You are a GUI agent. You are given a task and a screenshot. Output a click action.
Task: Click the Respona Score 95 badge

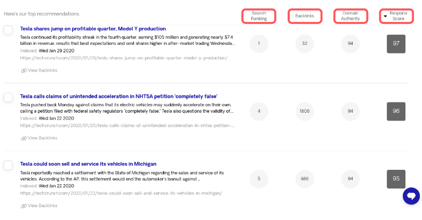point(396,178)
